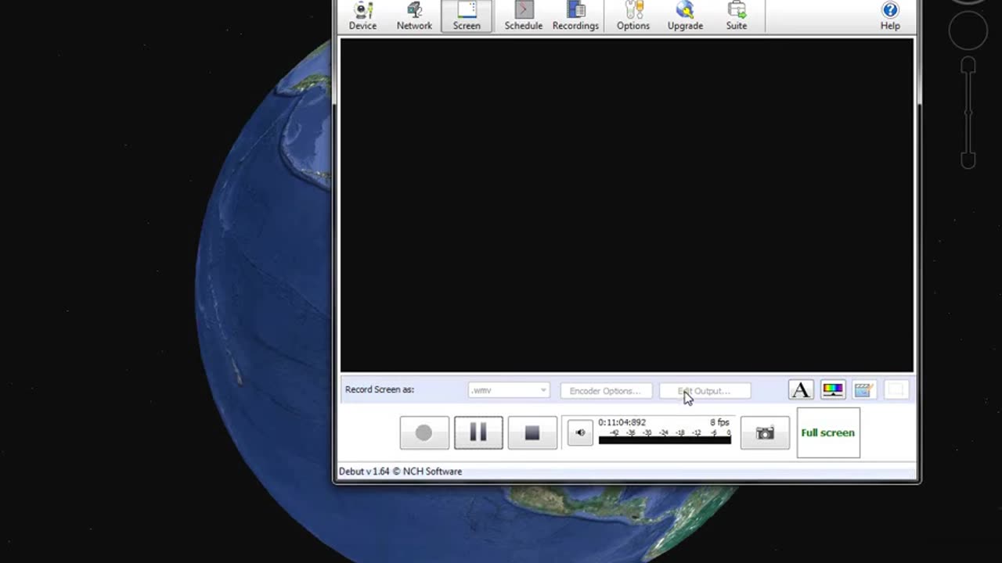Open the Options settings
The height and width of the screenshot is (563, 1002).
coord(633,16)
